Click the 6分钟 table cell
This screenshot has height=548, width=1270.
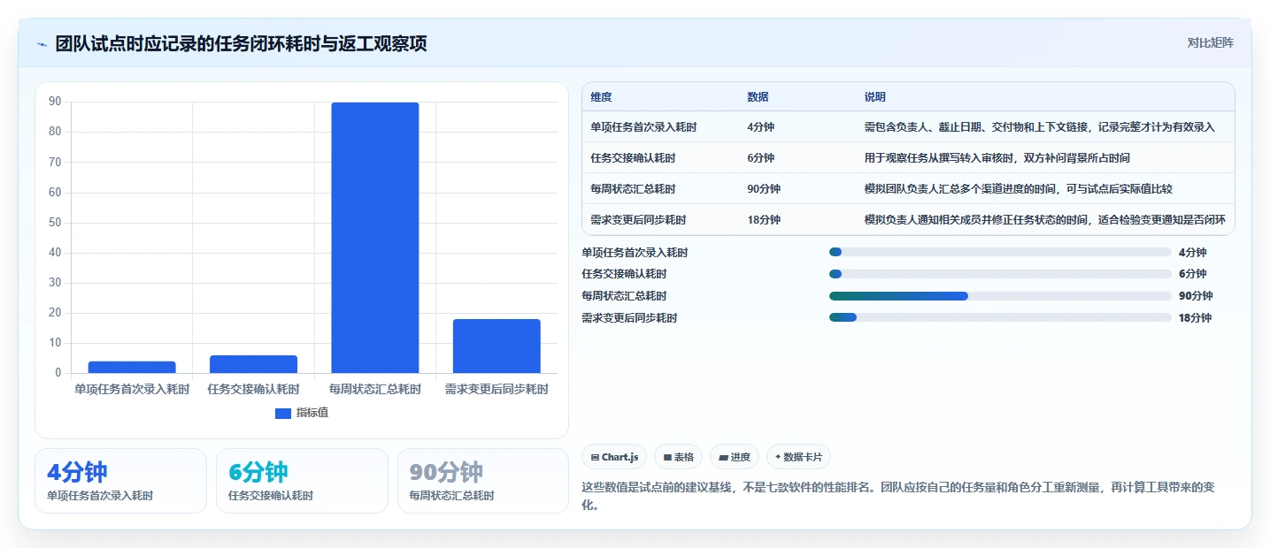click(760, 158)
